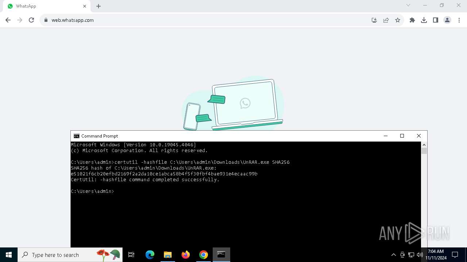Toggle Chrome side panel
The width and height of the screenshot is (467, 262).
click(436, 20)
